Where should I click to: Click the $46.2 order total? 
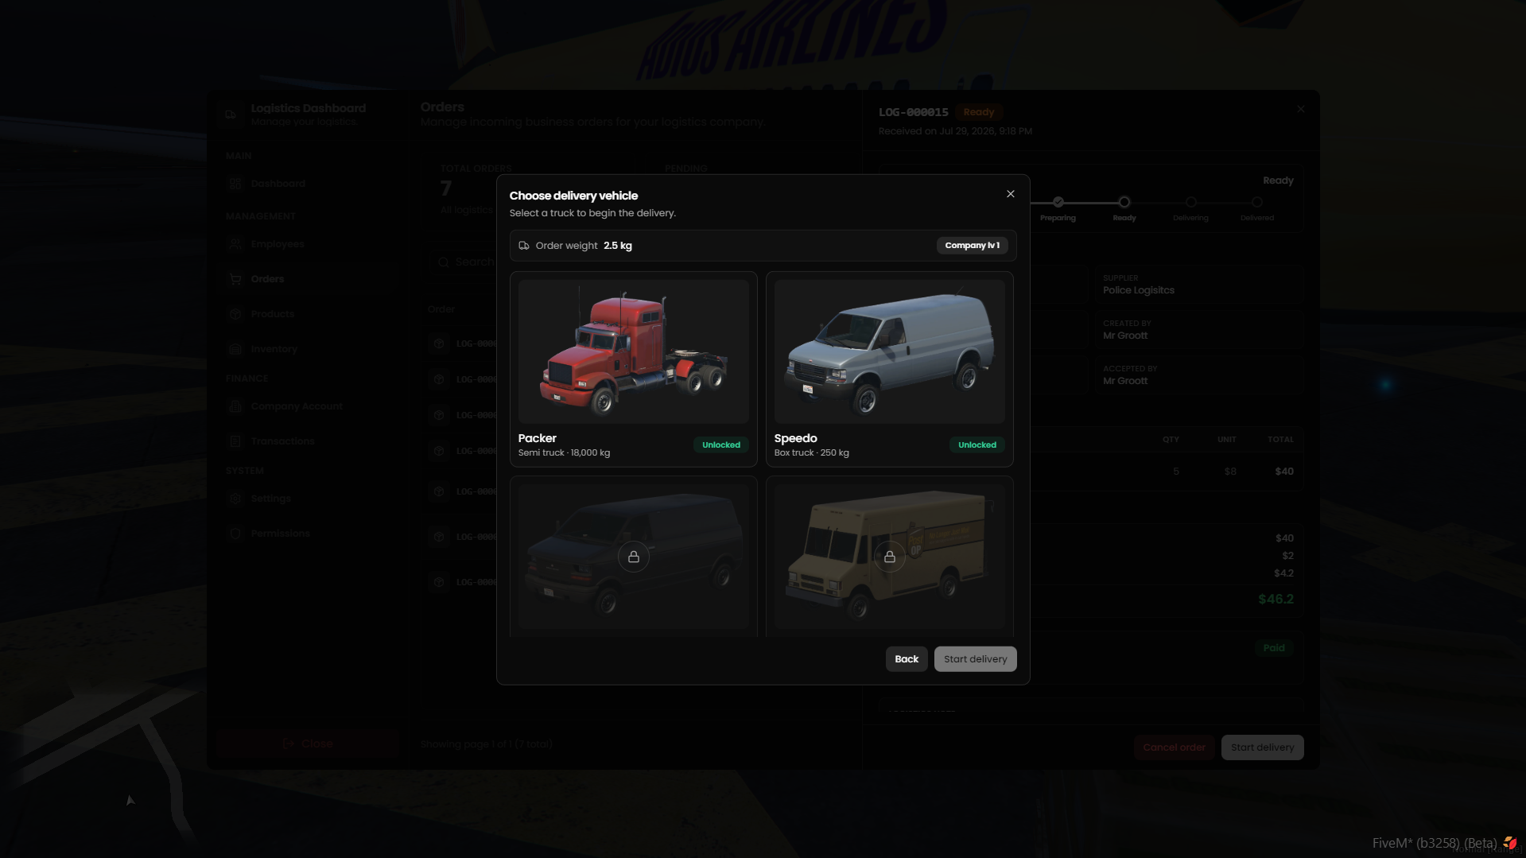click(1276, 600)
